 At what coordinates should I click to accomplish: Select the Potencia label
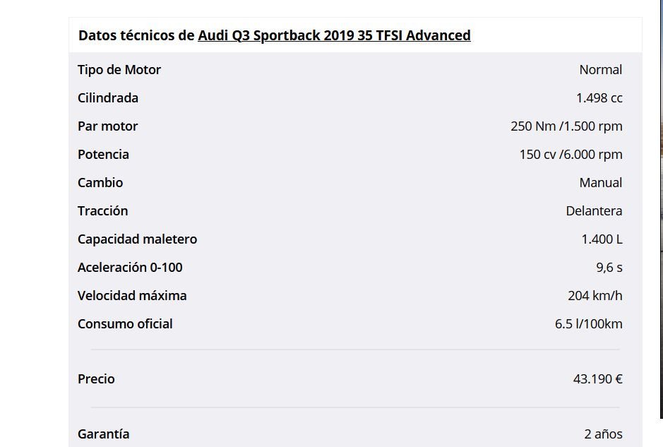tap(103, 155)
